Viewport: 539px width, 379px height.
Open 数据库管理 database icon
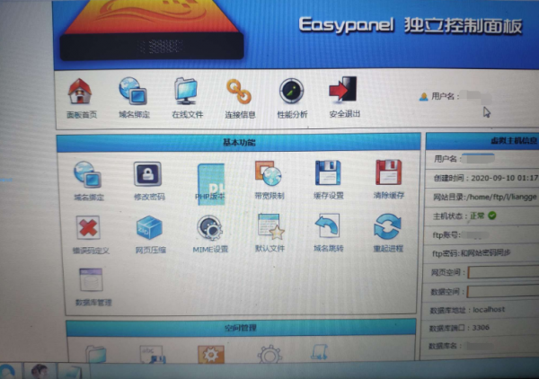tap(91, 280)
